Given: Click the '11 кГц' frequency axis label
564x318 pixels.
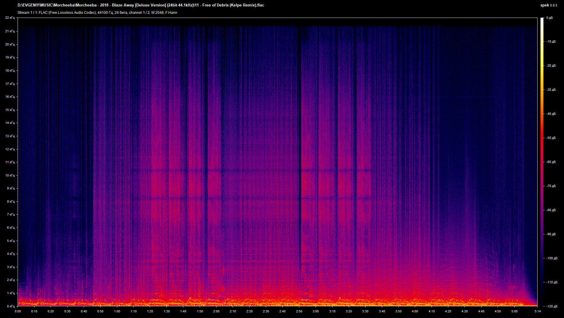Looking at the screenshot, I should [10, 162].
